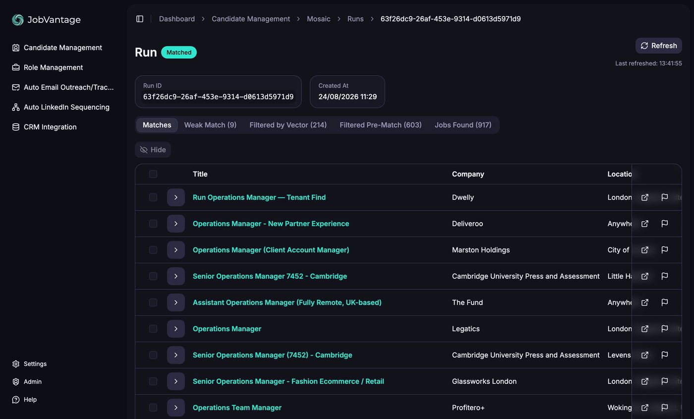
Task: Check the Marston Holdings row checkbox
Action: 153,250
